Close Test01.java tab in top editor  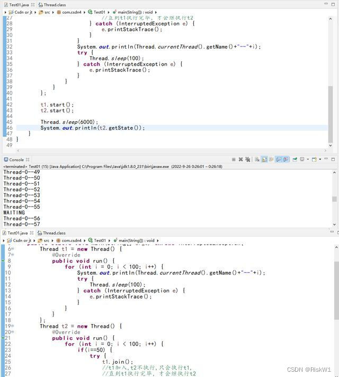pyautogui.click(x=33, y=5)
